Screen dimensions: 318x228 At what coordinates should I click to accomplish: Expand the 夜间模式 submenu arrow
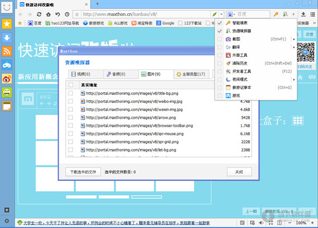point(294,80)
